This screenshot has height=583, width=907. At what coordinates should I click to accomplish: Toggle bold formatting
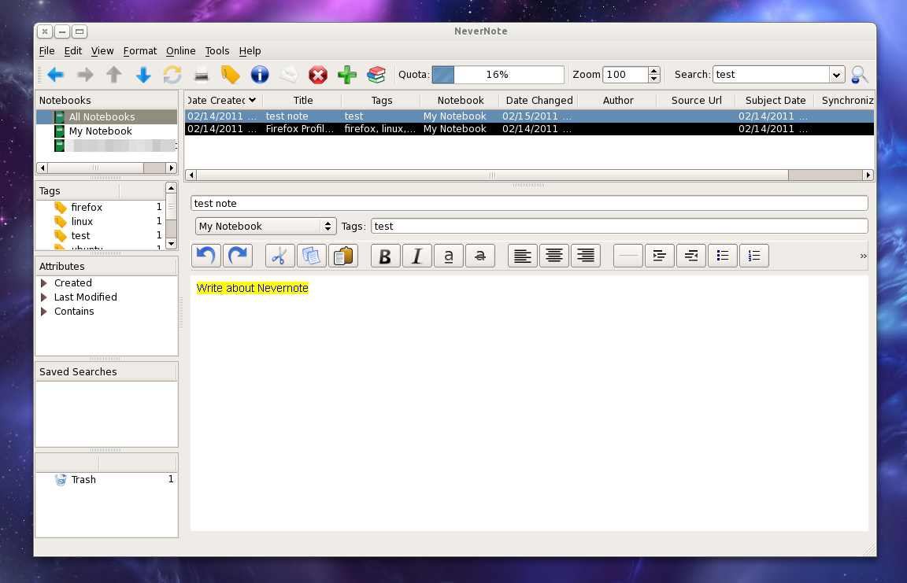coord(385,256)
